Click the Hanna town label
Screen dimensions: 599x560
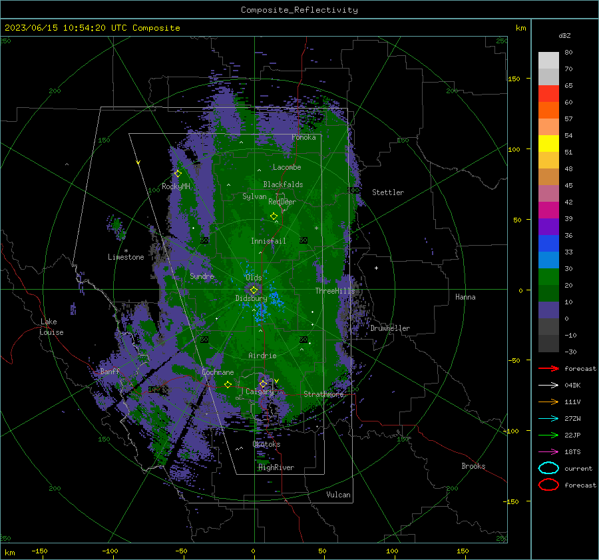pyautogui.click(x=465, y=297)
